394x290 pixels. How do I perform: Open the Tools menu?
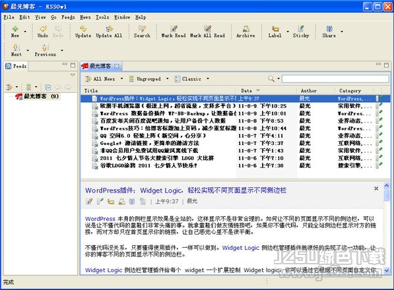[x=102, y=17]
